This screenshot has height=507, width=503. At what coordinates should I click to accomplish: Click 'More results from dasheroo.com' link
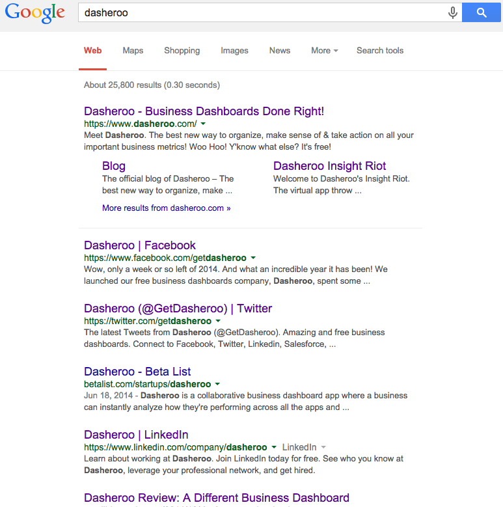[166, 208]
